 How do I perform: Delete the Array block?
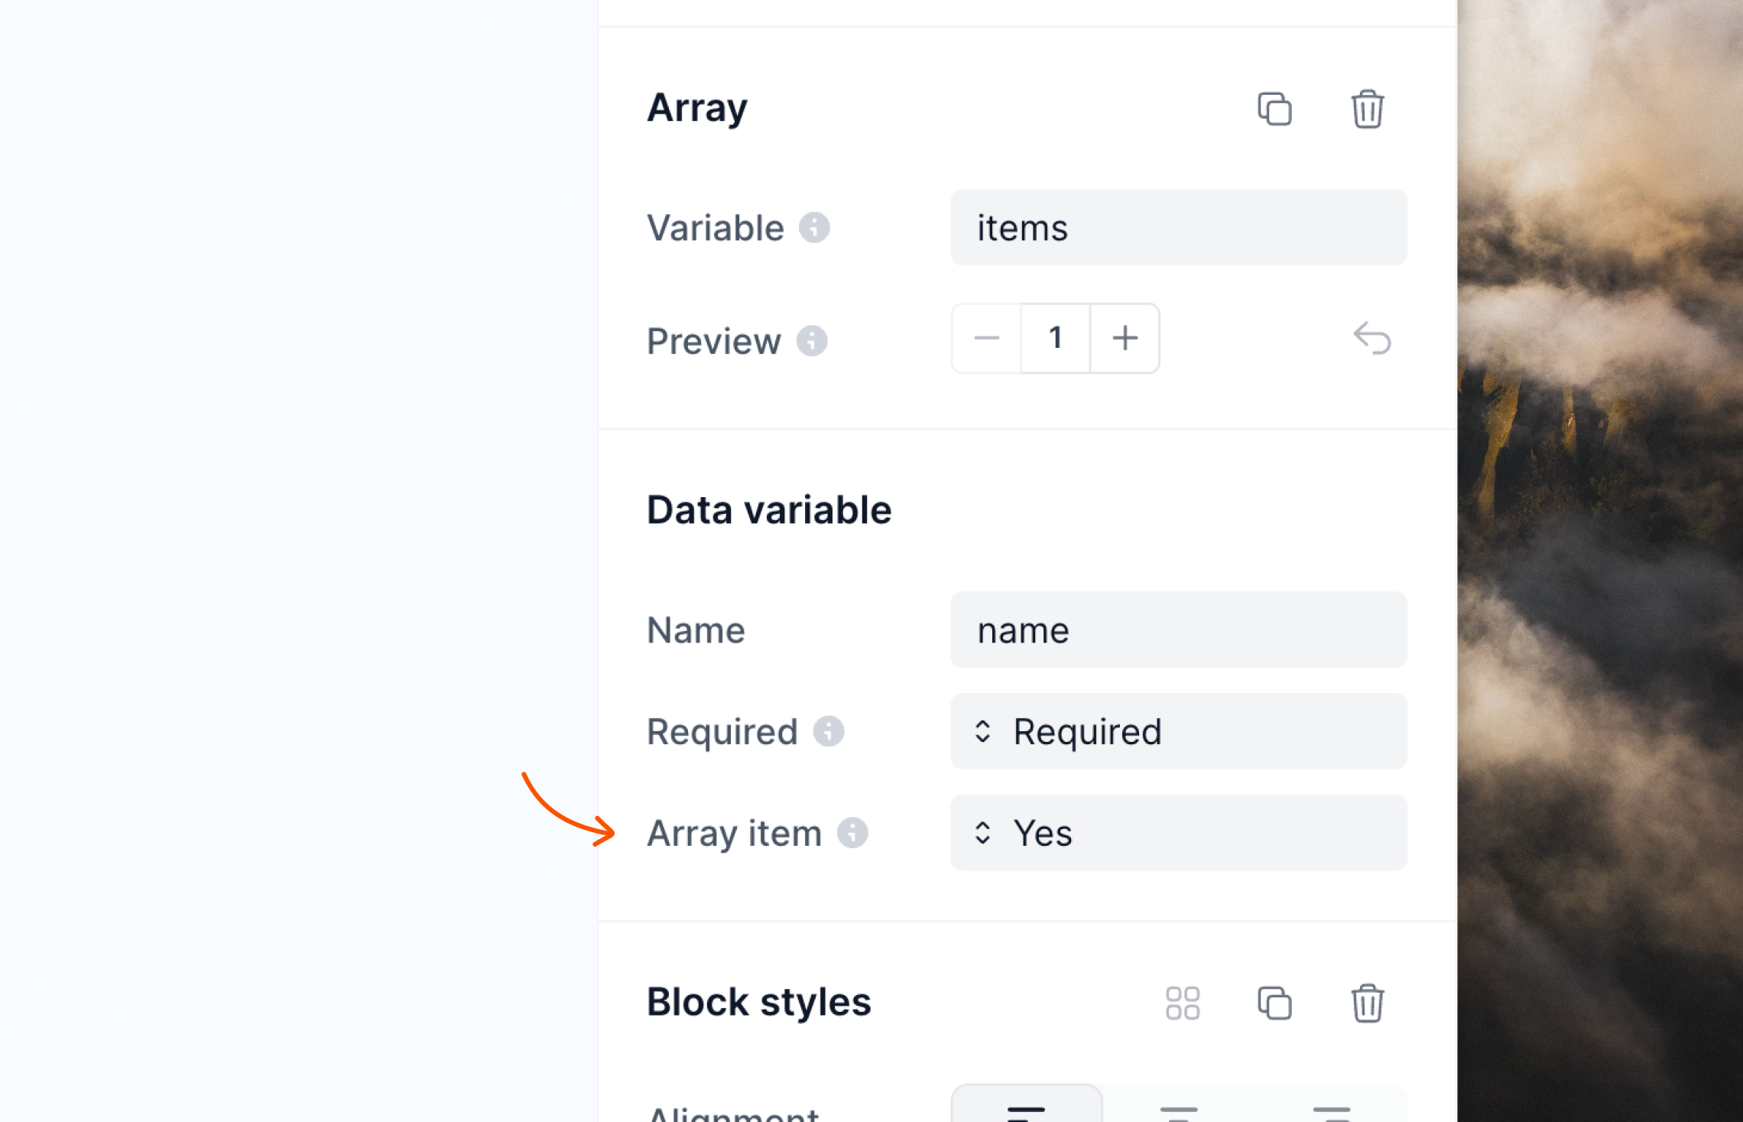[x=1368, y=109]
